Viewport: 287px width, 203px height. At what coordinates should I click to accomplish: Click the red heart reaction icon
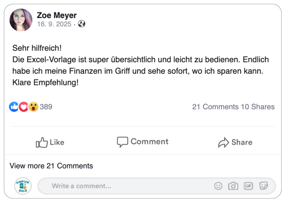(x=23, y=107)
